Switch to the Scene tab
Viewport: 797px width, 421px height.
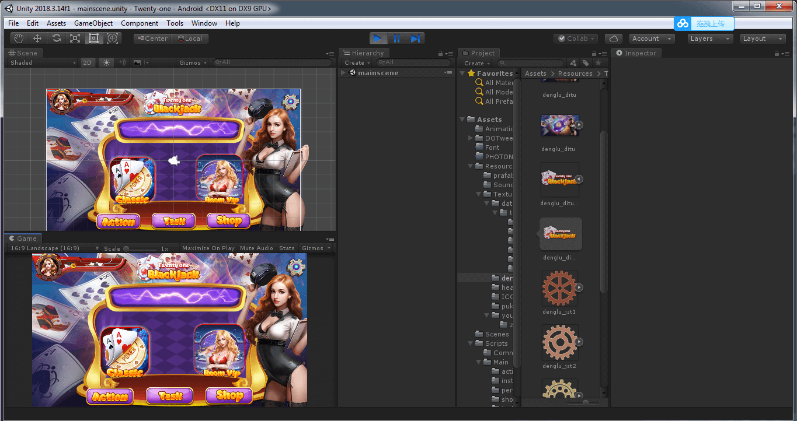pos(23,53)
